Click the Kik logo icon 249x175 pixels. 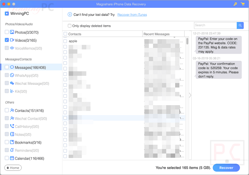[12, 91]
